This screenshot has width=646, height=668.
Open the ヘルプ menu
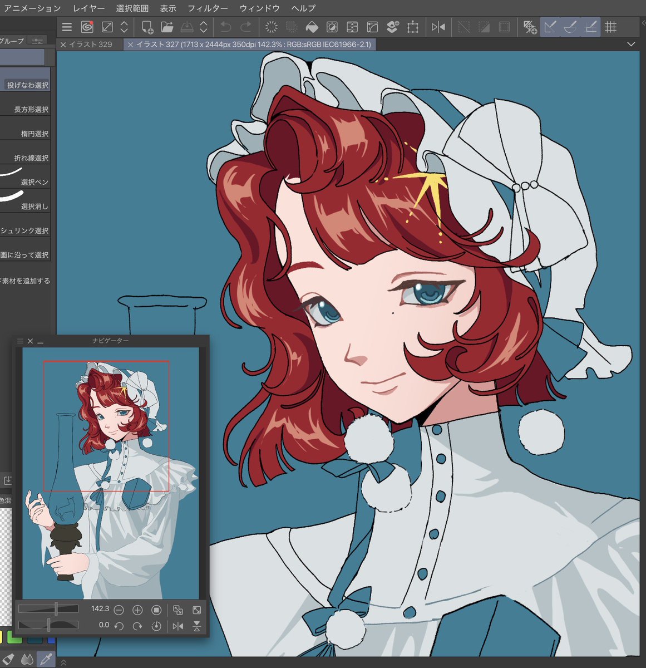point(303,8)
